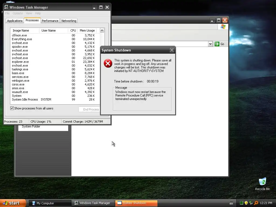This screenshot has width=276, height=207.
Task: Maximize the My Computer window
Action: (219, 20)
